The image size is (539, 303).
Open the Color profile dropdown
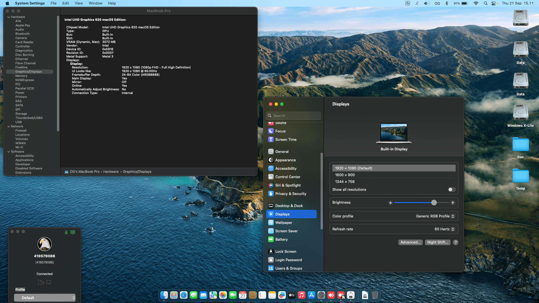(435, 216)
